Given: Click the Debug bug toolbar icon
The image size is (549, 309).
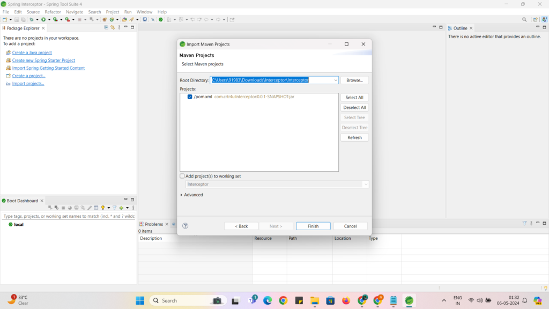Looking at the screenshot, I should point(32,20).
